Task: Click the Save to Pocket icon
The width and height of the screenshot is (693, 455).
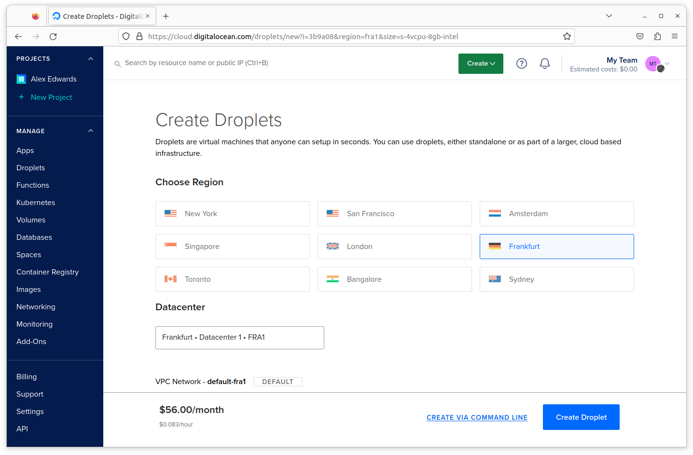Action: 640,37
